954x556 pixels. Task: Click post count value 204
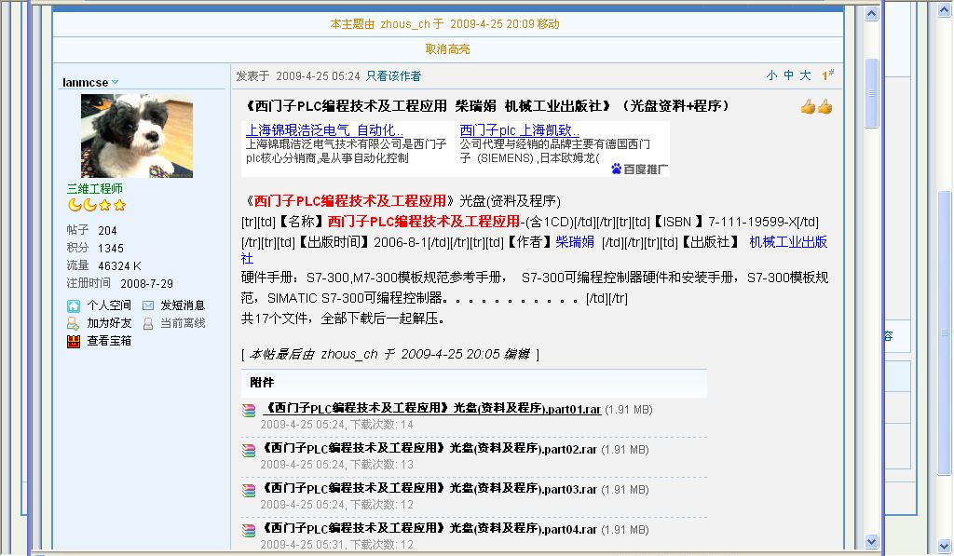click(x=107, y=231)
